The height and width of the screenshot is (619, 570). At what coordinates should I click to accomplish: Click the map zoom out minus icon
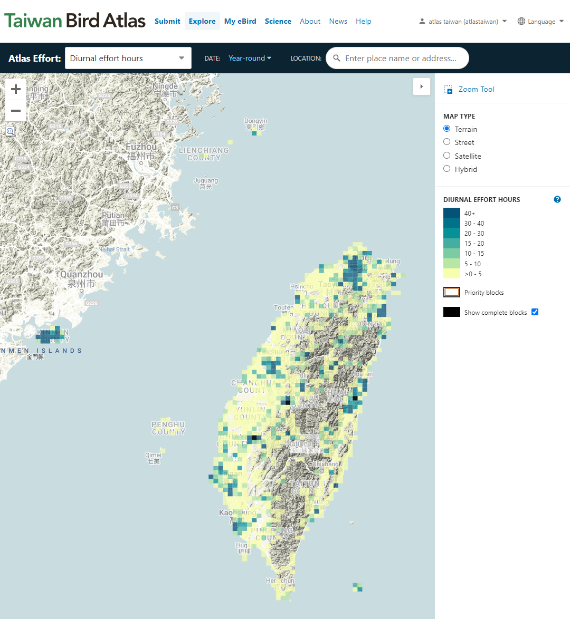(15, 111)
